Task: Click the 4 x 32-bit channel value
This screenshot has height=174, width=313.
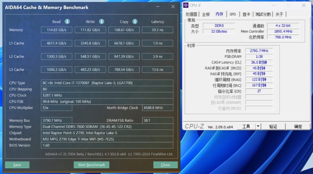Action: point(283,26)
